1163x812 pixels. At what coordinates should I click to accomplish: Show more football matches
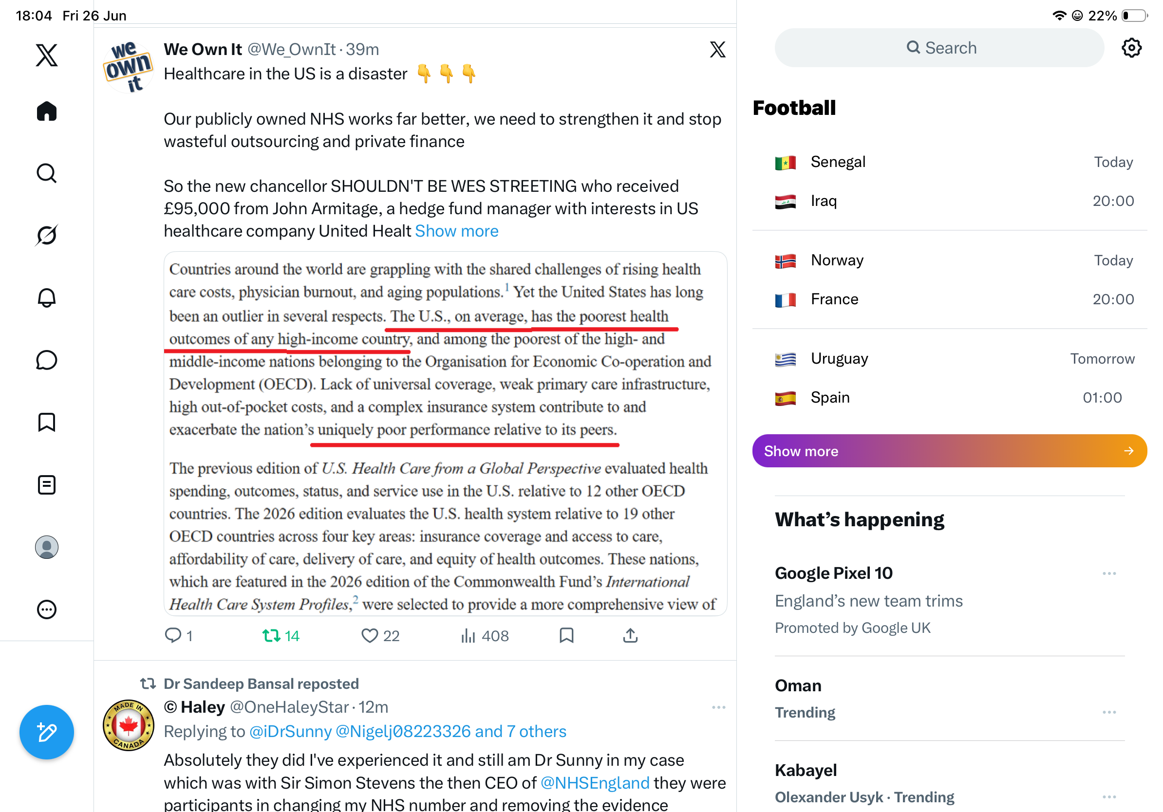click(x=949, y=451)
